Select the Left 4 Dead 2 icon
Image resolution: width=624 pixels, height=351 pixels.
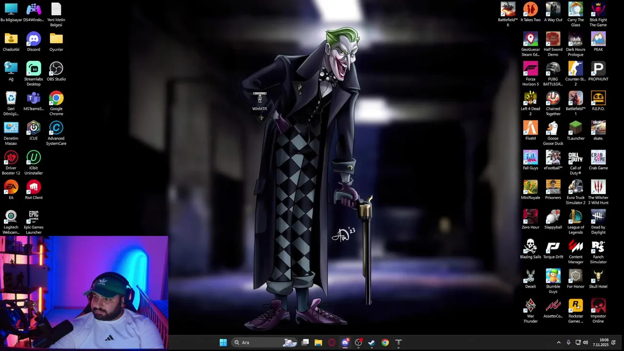(x=530, y=104)
